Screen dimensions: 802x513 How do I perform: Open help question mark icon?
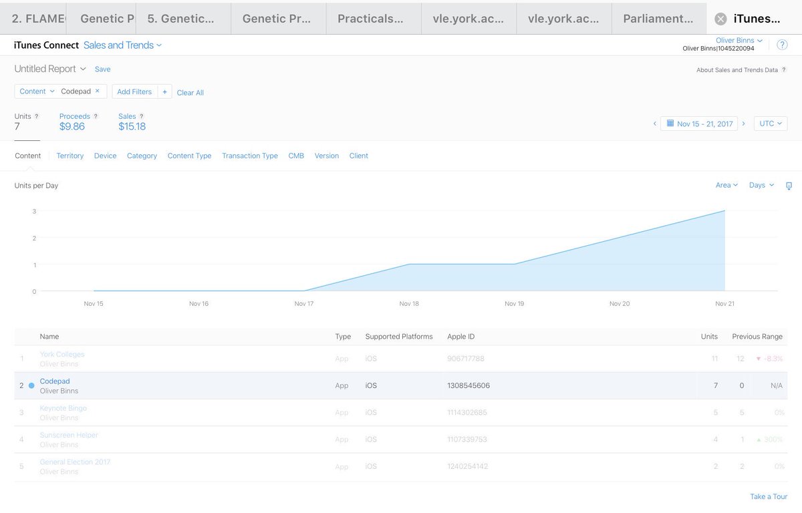[x=782, y=45]
